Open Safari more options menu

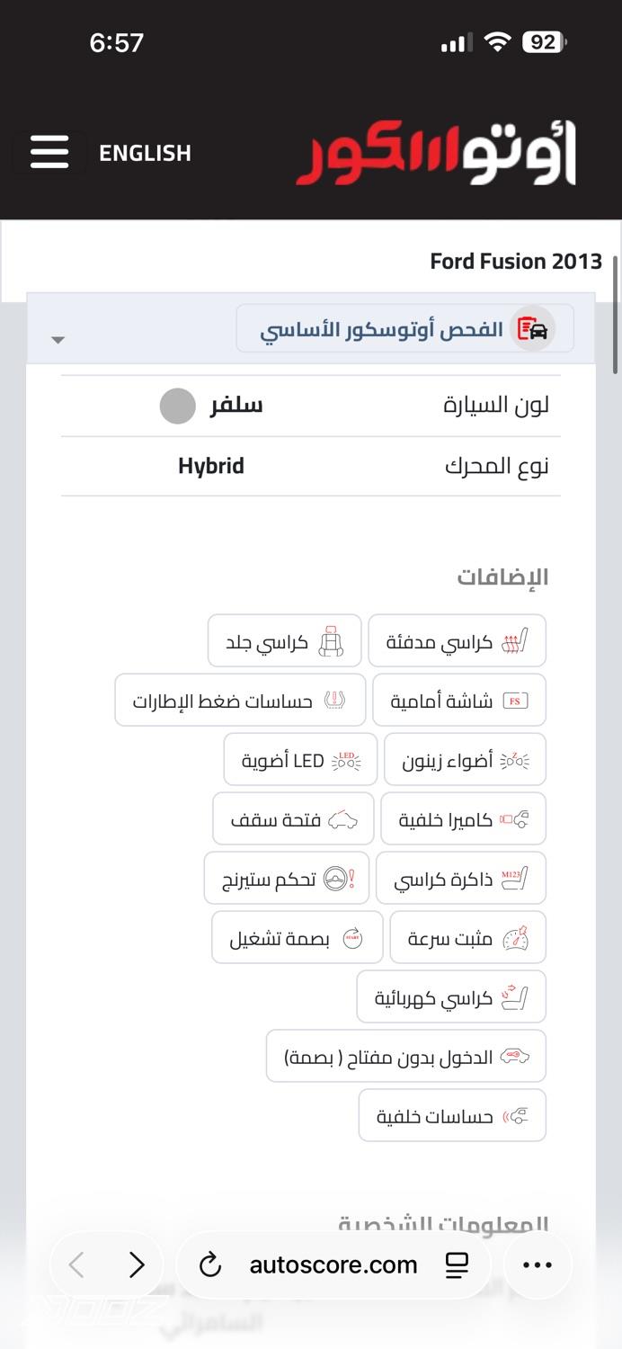(x=538, y=1265)
